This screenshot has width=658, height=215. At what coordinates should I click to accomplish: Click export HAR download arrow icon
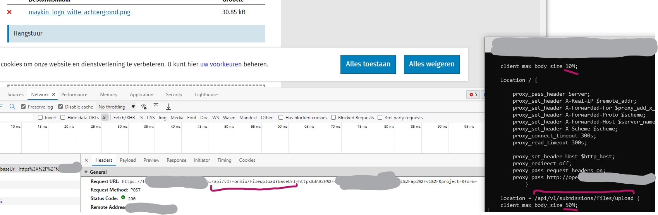(x=168, y=107)
